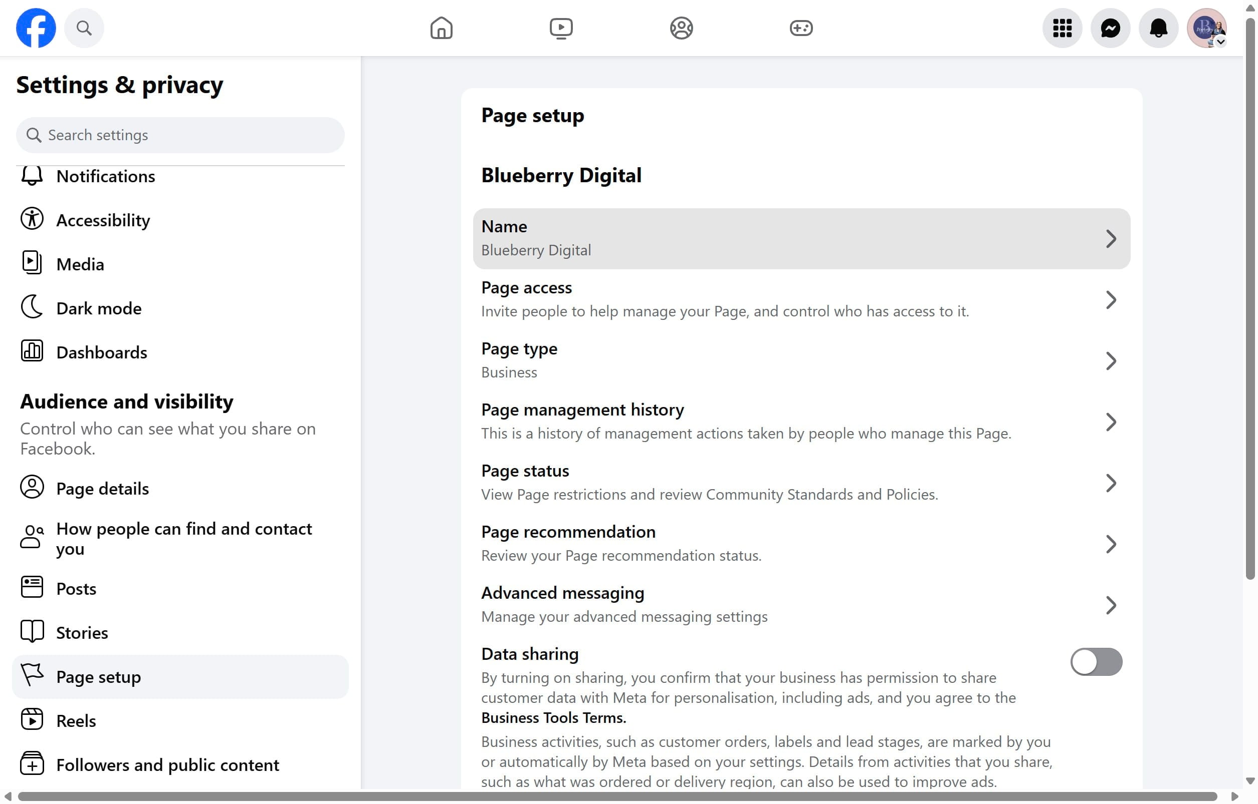Image resolution: width=1258 pixels, height=804 pixels.
Task: Click the Media sidebar icon
Action: tap(32, 263)
